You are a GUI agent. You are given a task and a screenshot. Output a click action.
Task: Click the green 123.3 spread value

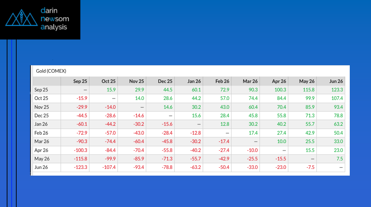[336, 90]
